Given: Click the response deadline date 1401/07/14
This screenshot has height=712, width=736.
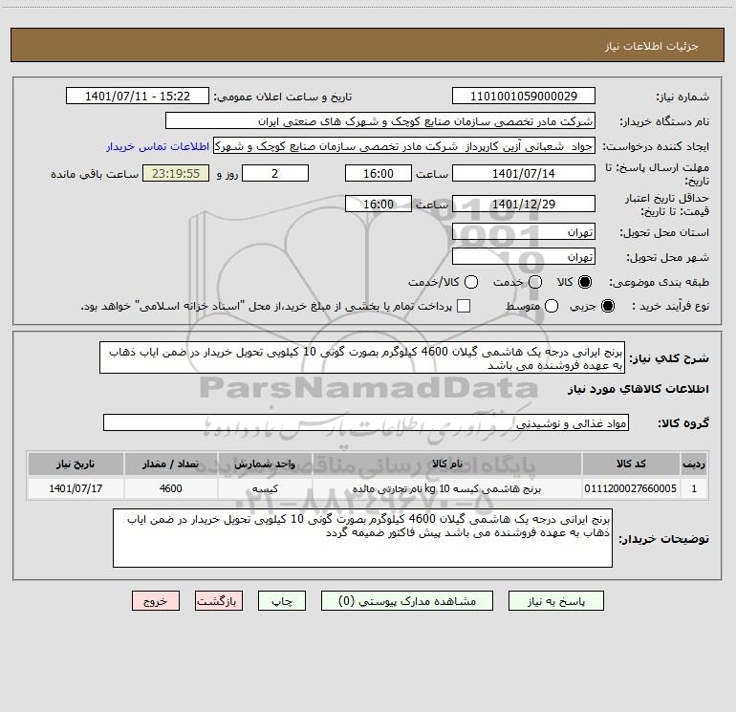Looking at the screenshot, I should [x=524, y=173].
